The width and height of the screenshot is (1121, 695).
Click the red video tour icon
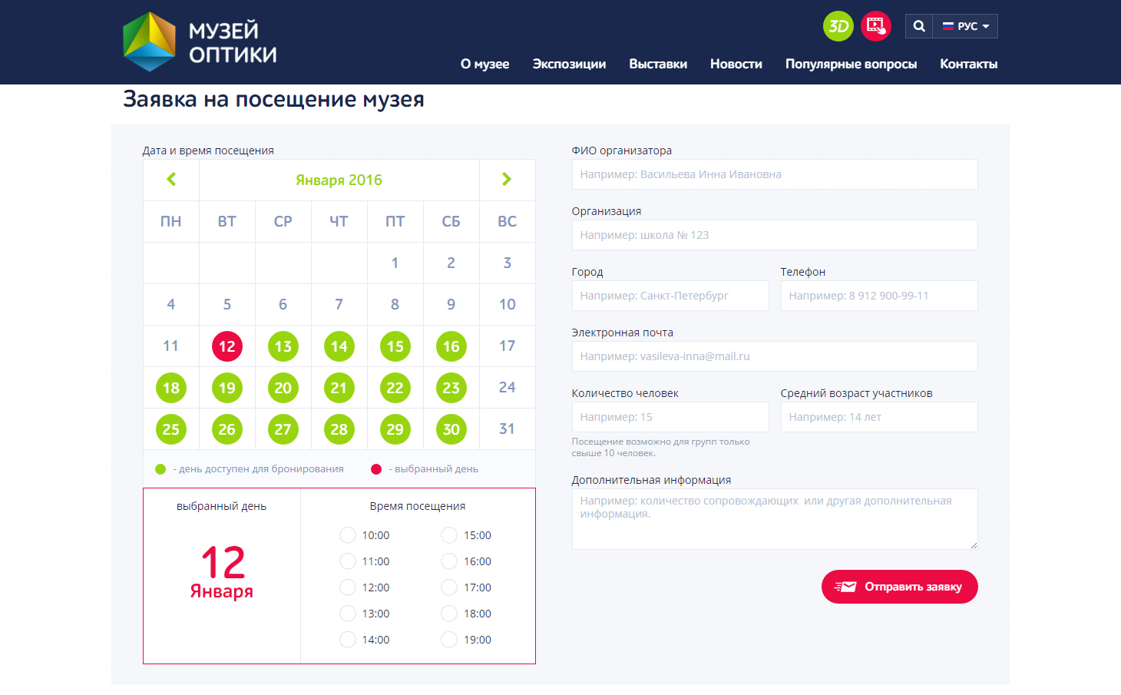[x=875, y=26]
